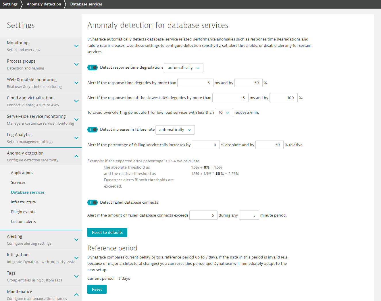Click the Integration sidebar heading
This screenshot has height=301, width=381.
pos(18,255)
